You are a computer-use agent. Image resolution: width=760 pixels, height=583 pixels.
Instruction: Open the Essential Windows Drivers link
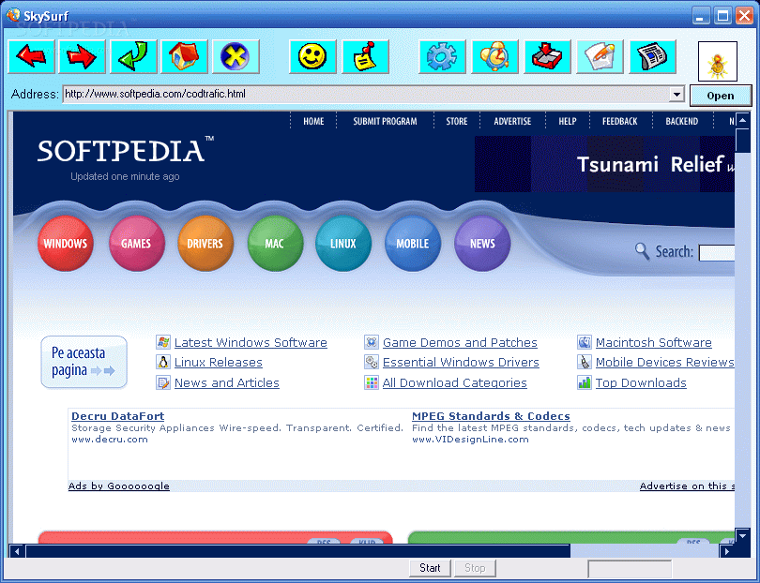[x=461, y=362]
